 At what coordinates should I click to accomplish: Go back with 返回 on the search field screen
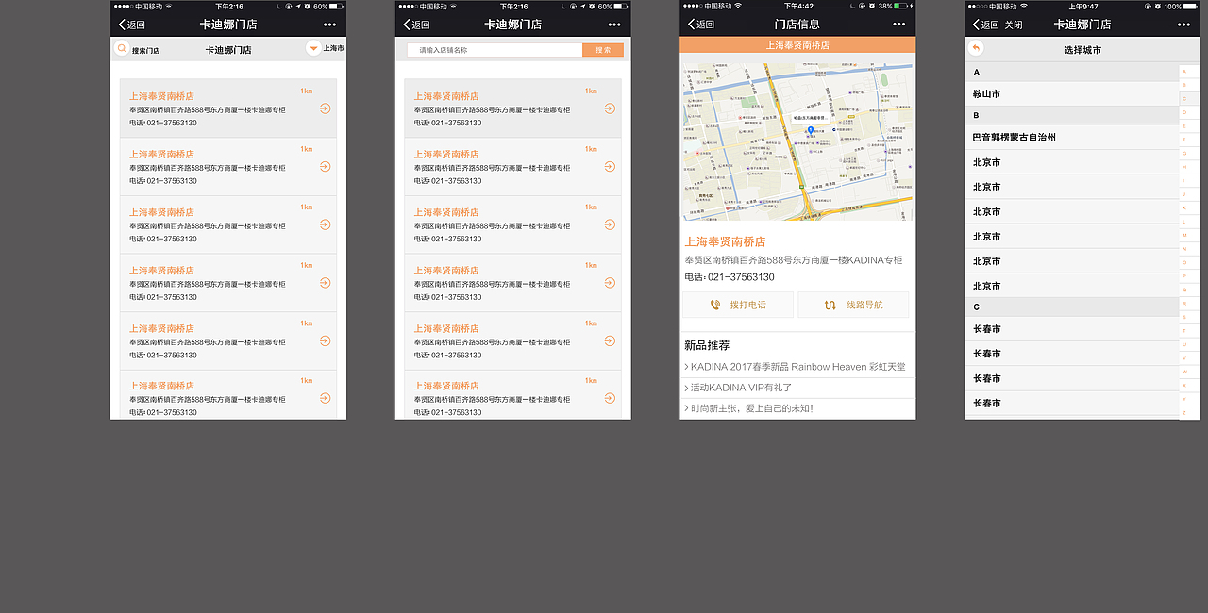tap(416, 25)
